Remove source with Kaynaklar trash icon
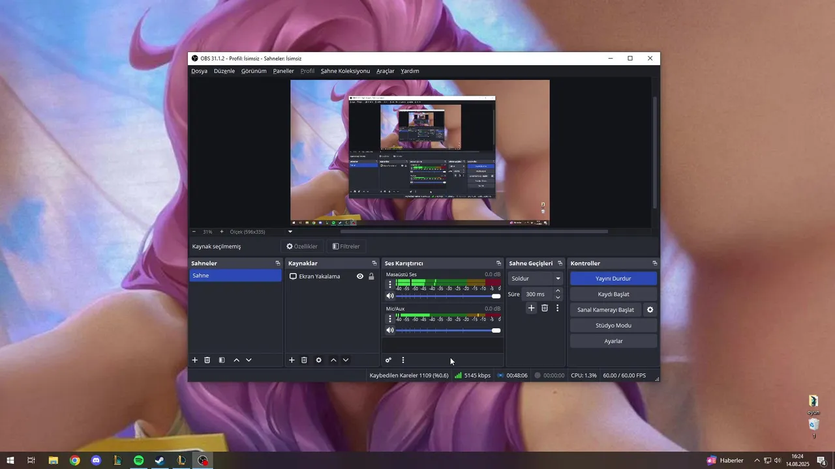835x469 pixels. click(x=304, y=360)
